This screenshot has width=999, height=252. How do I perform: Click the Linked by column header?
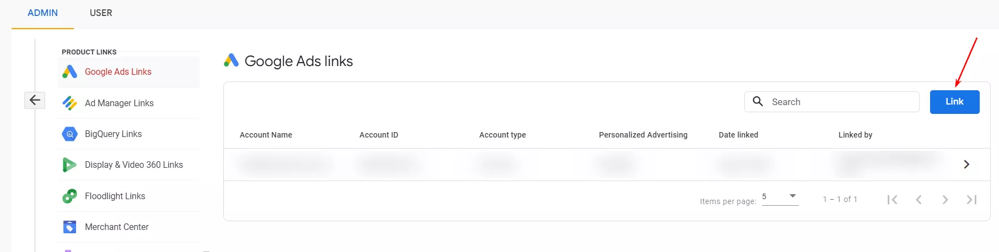tap(855, 135)
